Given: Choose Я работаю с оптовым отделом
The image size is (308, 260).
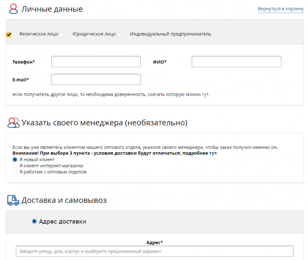Looking at the screenshot, I should (15, 172).
